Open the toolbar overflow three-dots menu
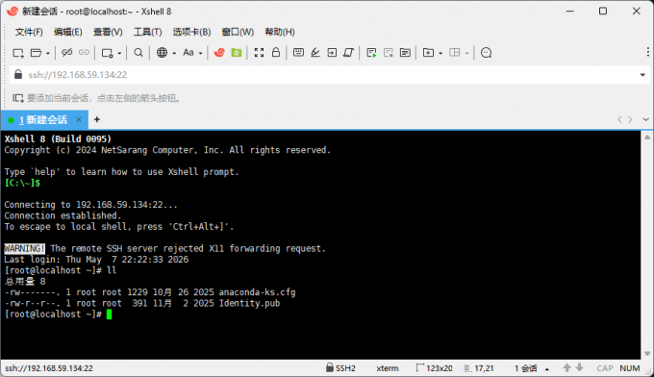 click(x=647, y=52)
